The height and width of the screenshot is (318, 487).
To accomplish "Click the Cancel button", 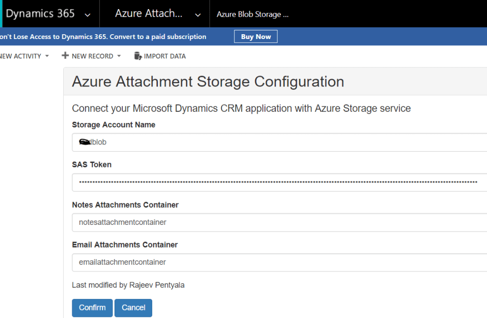I will tap(133, 308).
